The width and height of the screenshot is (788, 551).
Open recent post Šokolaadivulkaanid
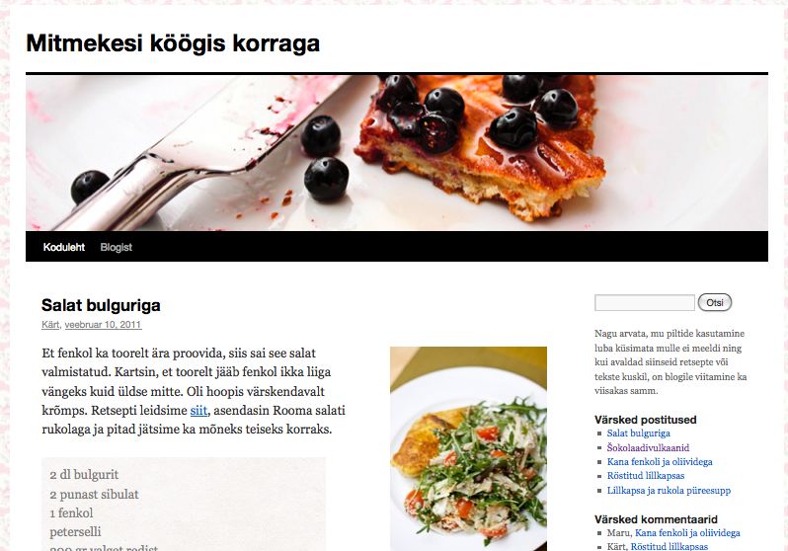[648, 447]
